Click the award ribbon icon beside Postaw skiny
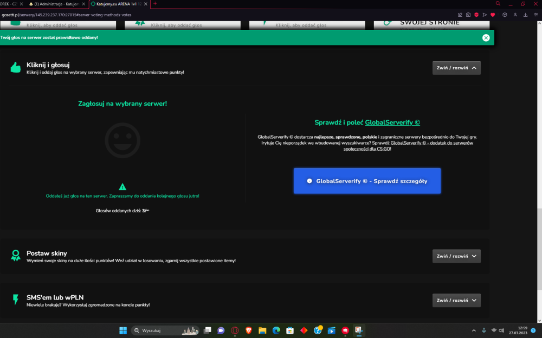The width and height of the screenshot is (542, 338). 16,256
